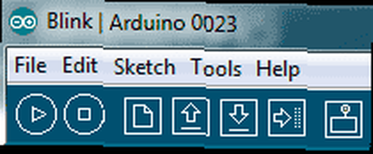Show the Help menu
373x154 pixels.
pyautogui.click(x=278, y=70)
